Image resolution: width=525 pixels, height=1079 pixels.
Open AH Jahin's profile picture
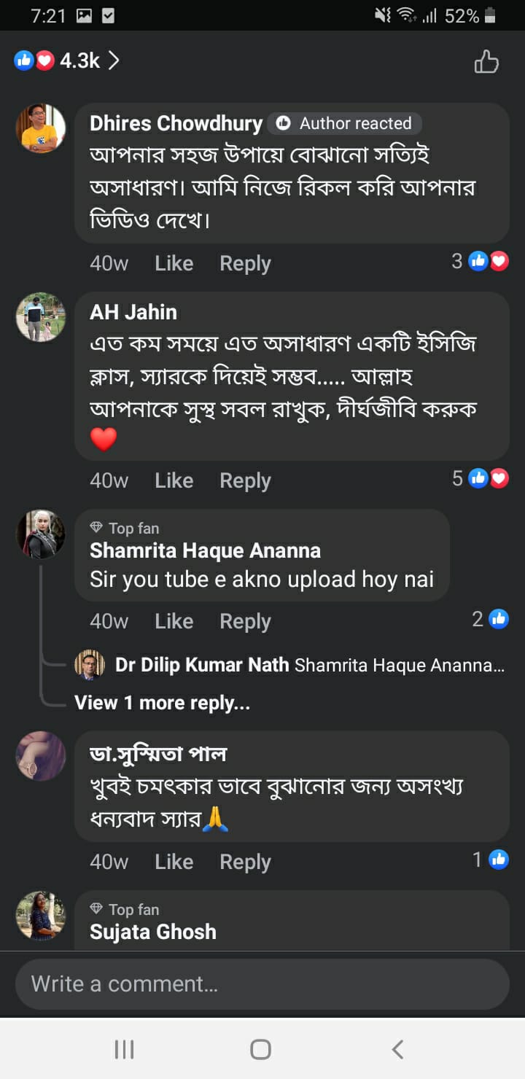click(41, 317)
